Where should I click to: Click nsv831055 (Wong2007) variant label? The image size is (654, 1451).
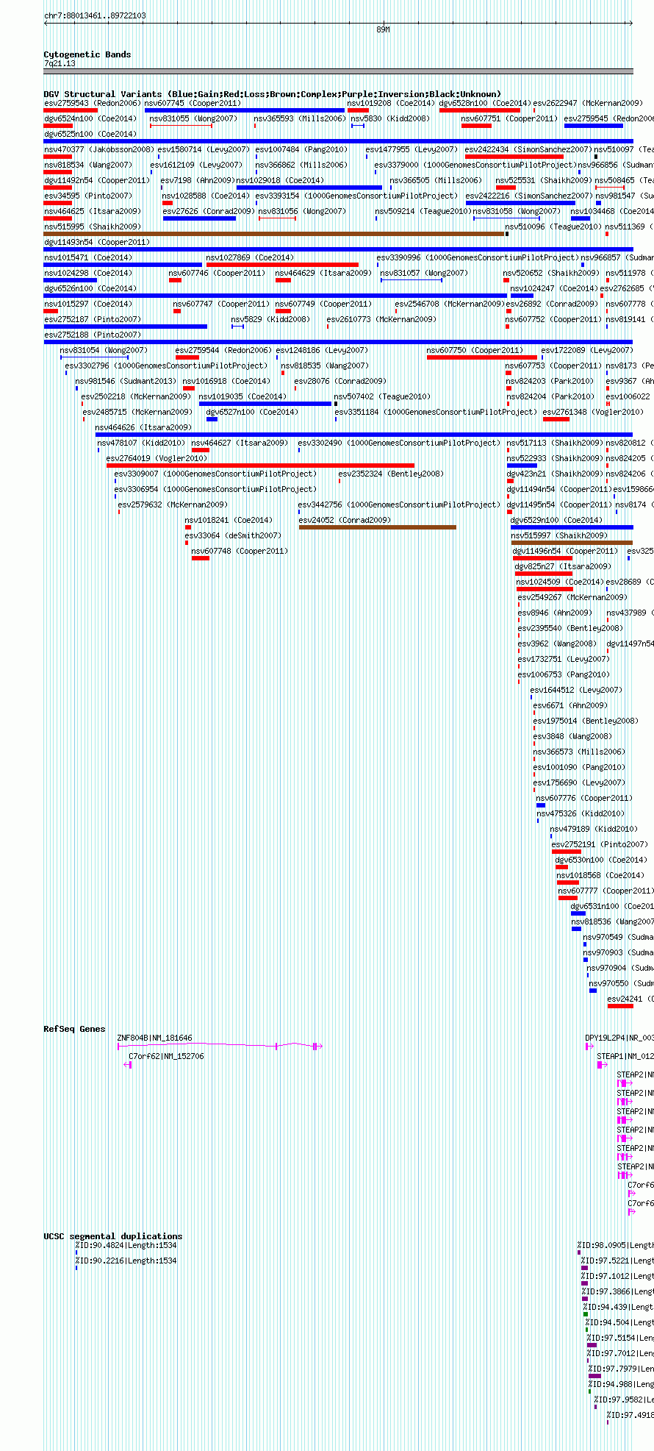pyautogui.click(x=193, y=118)
